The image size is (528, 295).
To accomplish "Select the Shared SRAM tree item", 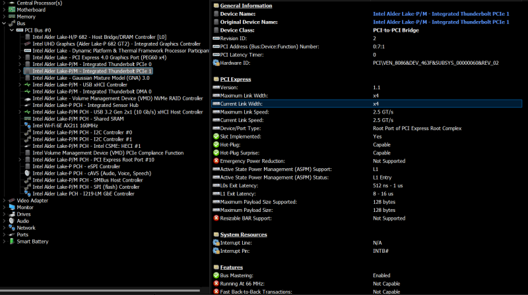I will tap(78, 119).
